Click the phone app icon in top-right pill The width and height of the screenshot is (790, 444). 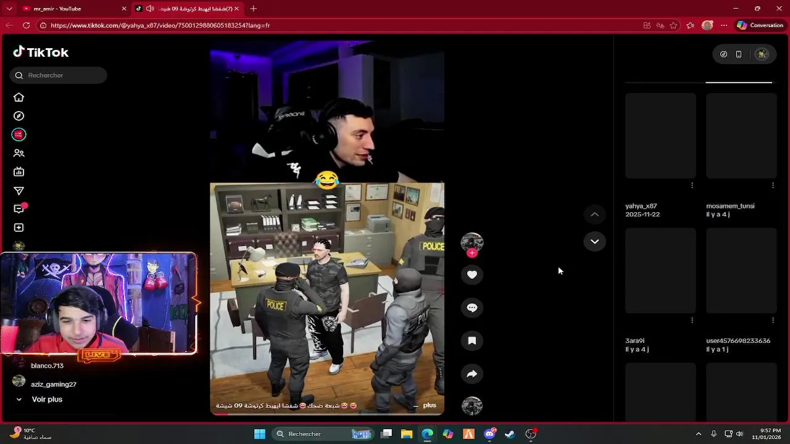pyautogui.click(x=739, y=54)
